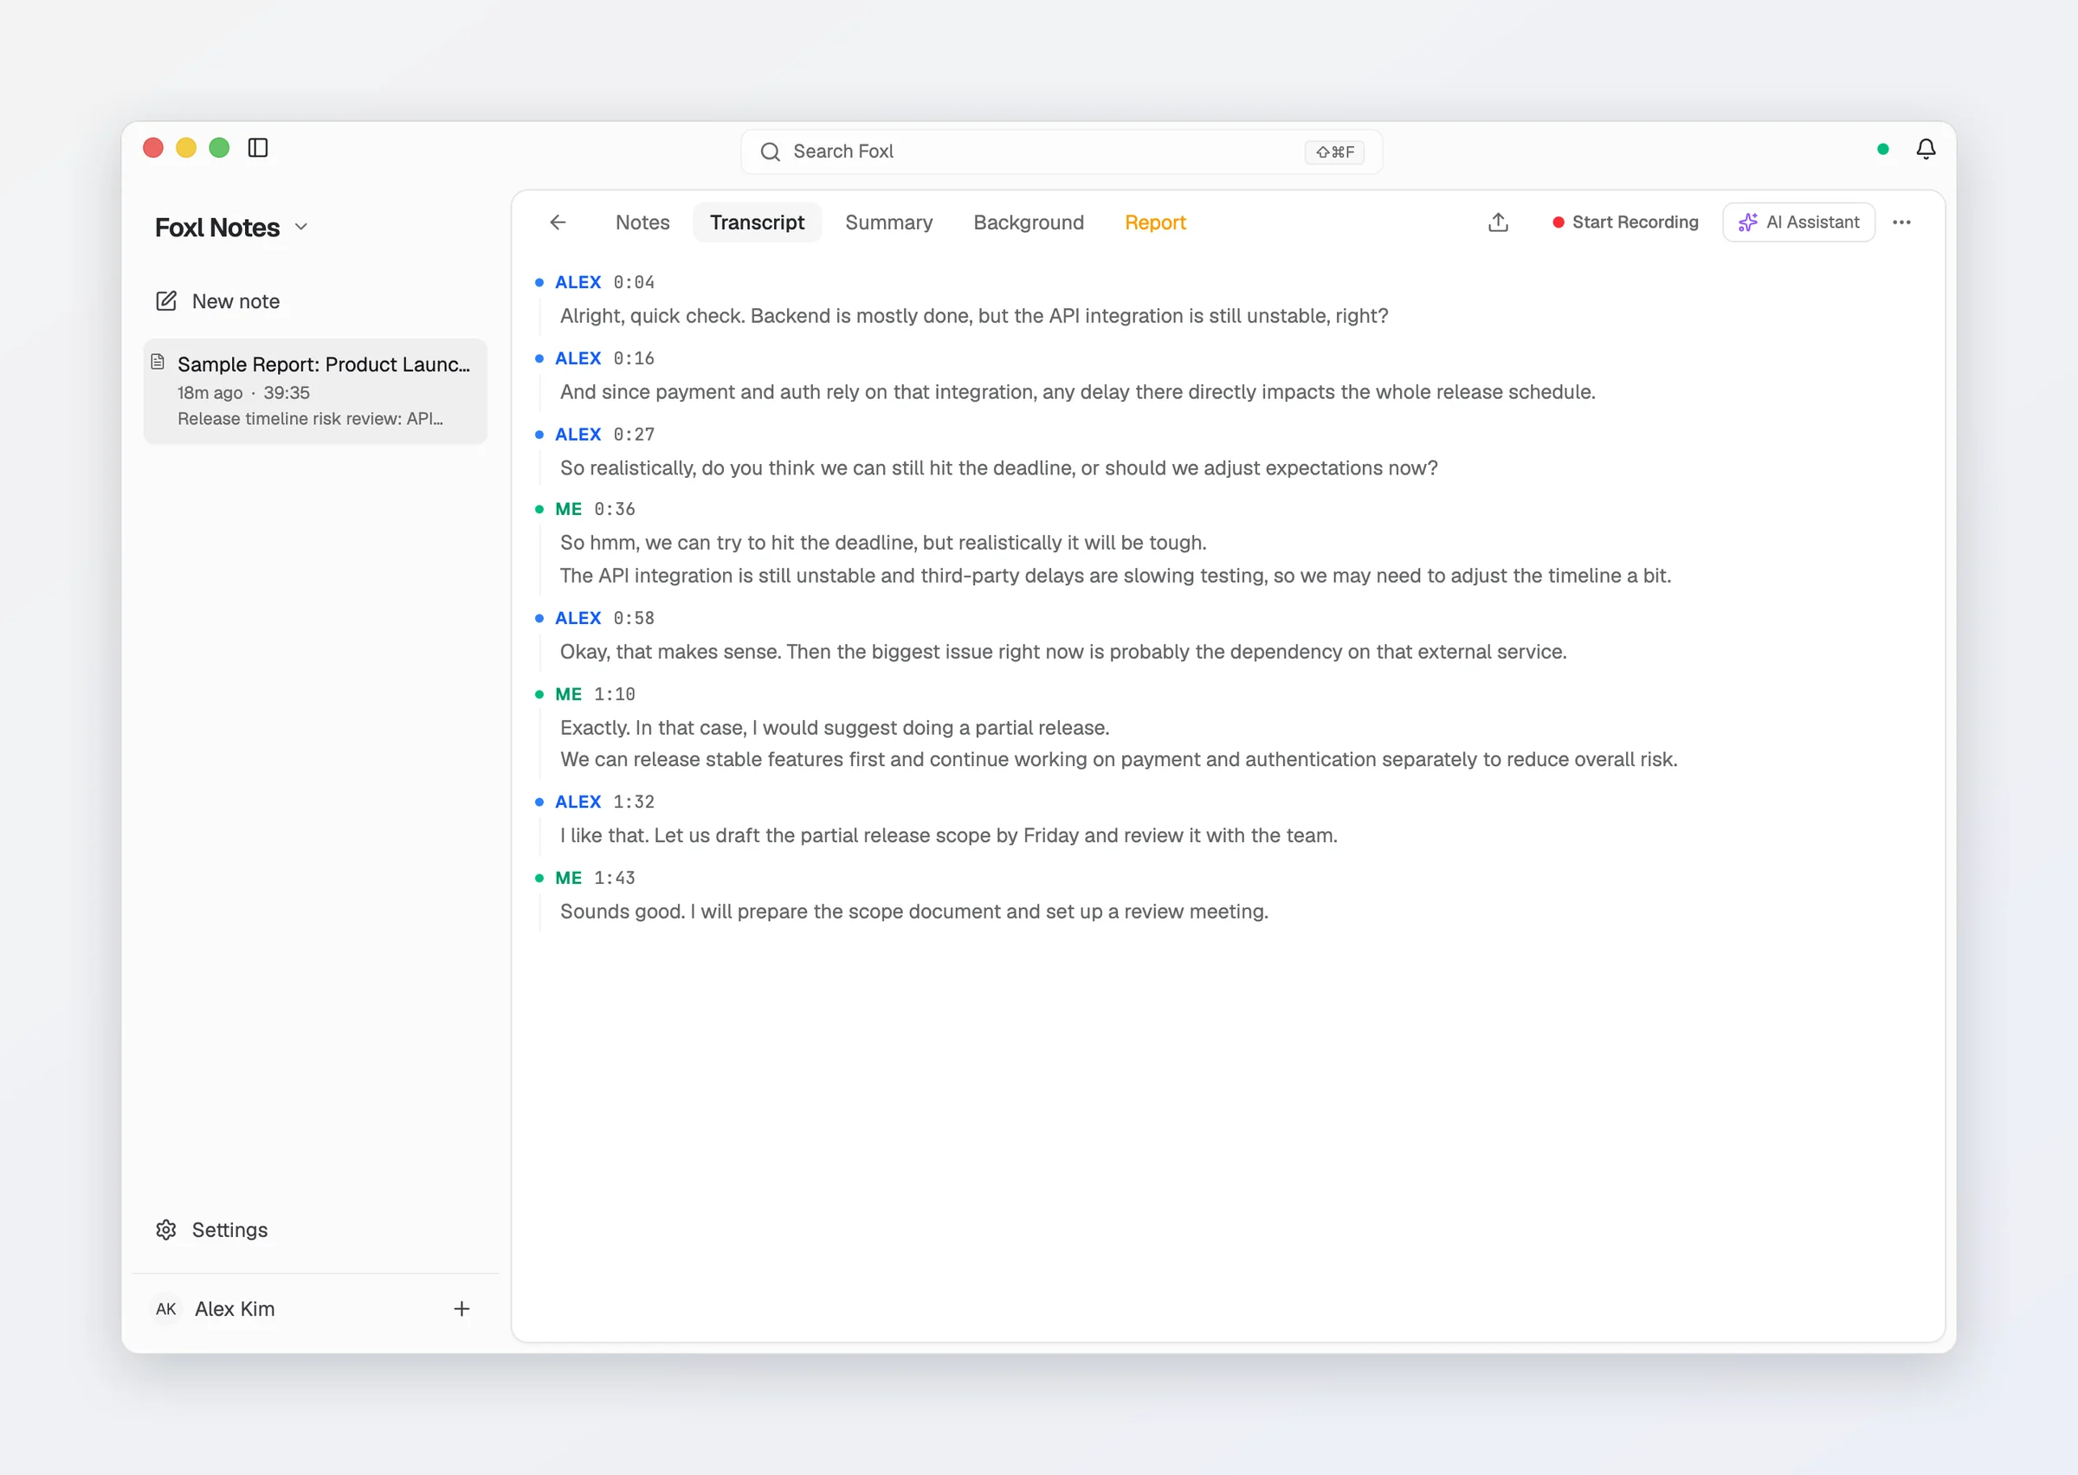This screenshot has width=2078, height=1475.
Task: Click 'Okay, that makes sense' transcript line
Action: (x=1062, y=652)
